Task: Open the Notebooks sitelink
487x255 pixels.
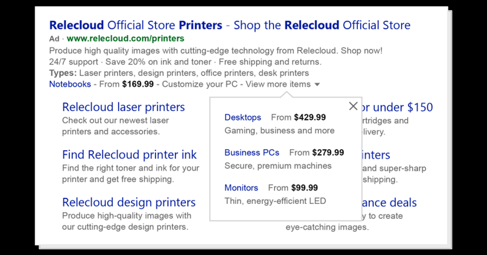Action: click(70, 84)
